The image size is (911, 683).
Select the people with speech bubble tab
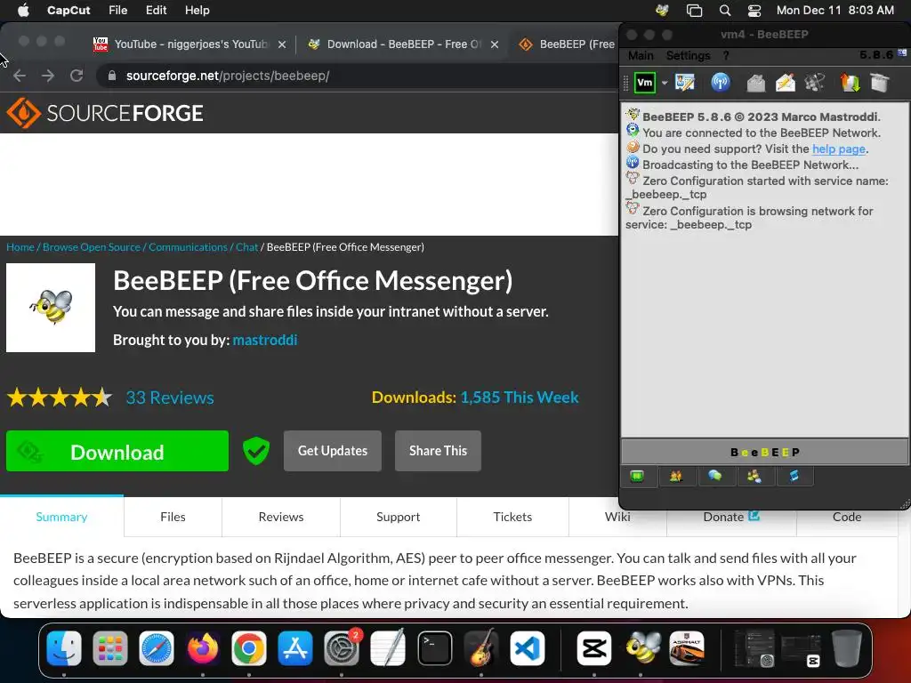[x=754, y=477]
